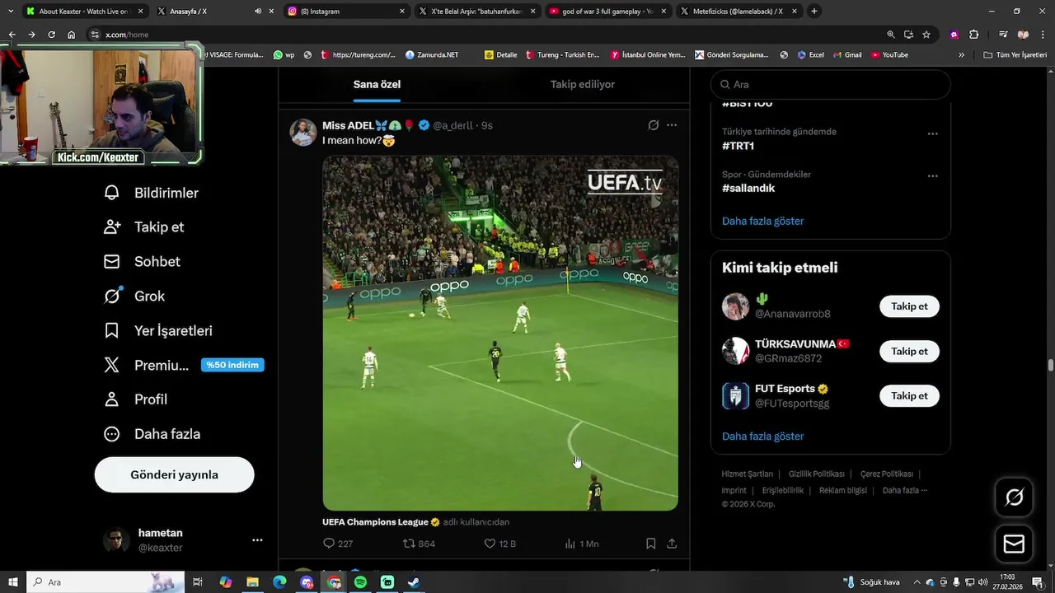
Task: Click Daha fazla göster under Kimi takip etmeli
Action: (x=762, y=436)
